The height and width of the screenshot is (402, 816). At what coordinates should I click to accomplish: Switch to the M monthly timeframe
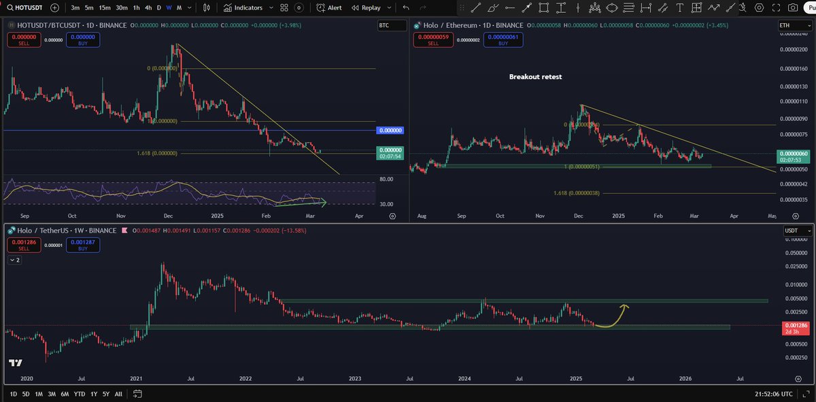point(179,7)
